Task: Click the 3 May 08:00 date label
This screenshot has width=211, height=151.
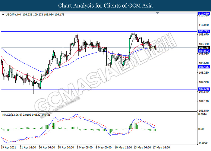Action: (85, 147)
